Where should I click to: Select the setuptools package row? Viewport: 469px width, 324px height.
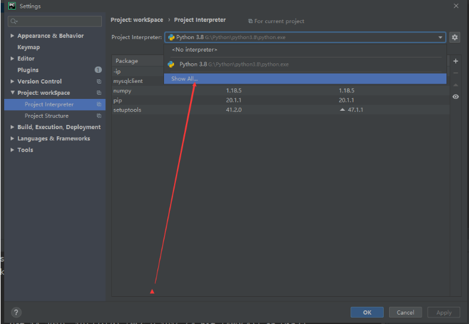281,110
